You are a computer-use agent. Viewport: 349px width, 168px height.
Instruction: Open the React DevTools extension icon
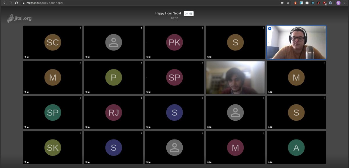pyautogui.click(x=313, y=3)
